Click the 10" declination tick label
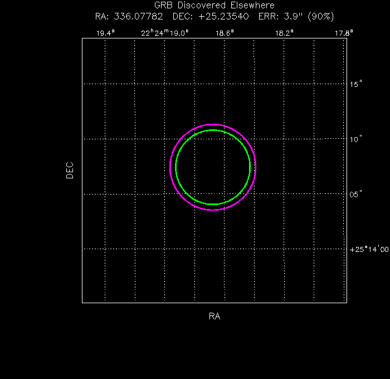 [x=355, y=139]
